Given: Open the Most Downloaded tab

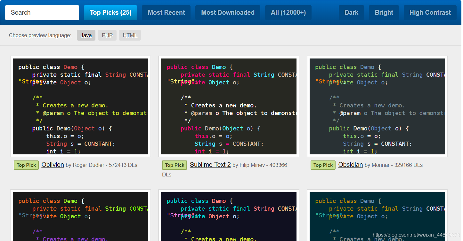Looking at the screenshot, I should 228,12.
